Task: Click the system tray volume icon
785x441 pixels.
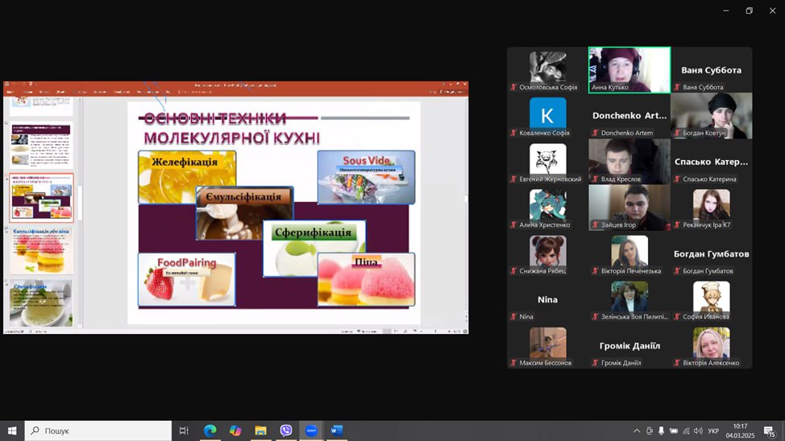Action: [698, 431]
